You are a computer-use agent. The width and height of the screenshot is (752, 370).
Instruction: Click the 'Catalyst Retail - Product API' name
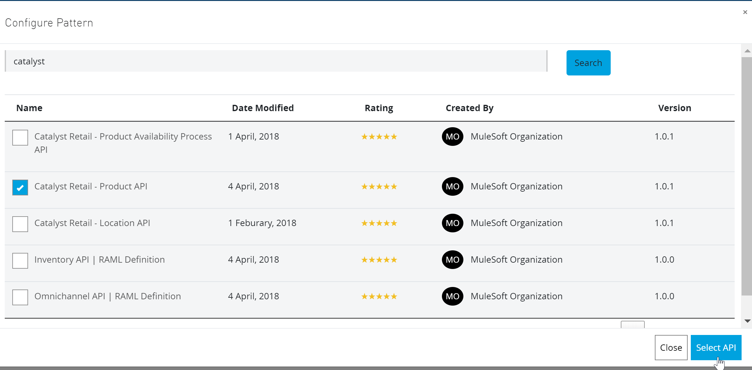tap(91, 186)
